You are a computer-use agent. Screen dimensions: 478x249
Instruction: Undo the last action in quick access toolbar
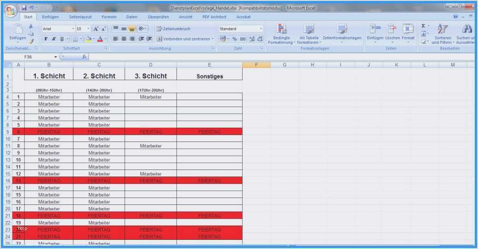(31, 8)
